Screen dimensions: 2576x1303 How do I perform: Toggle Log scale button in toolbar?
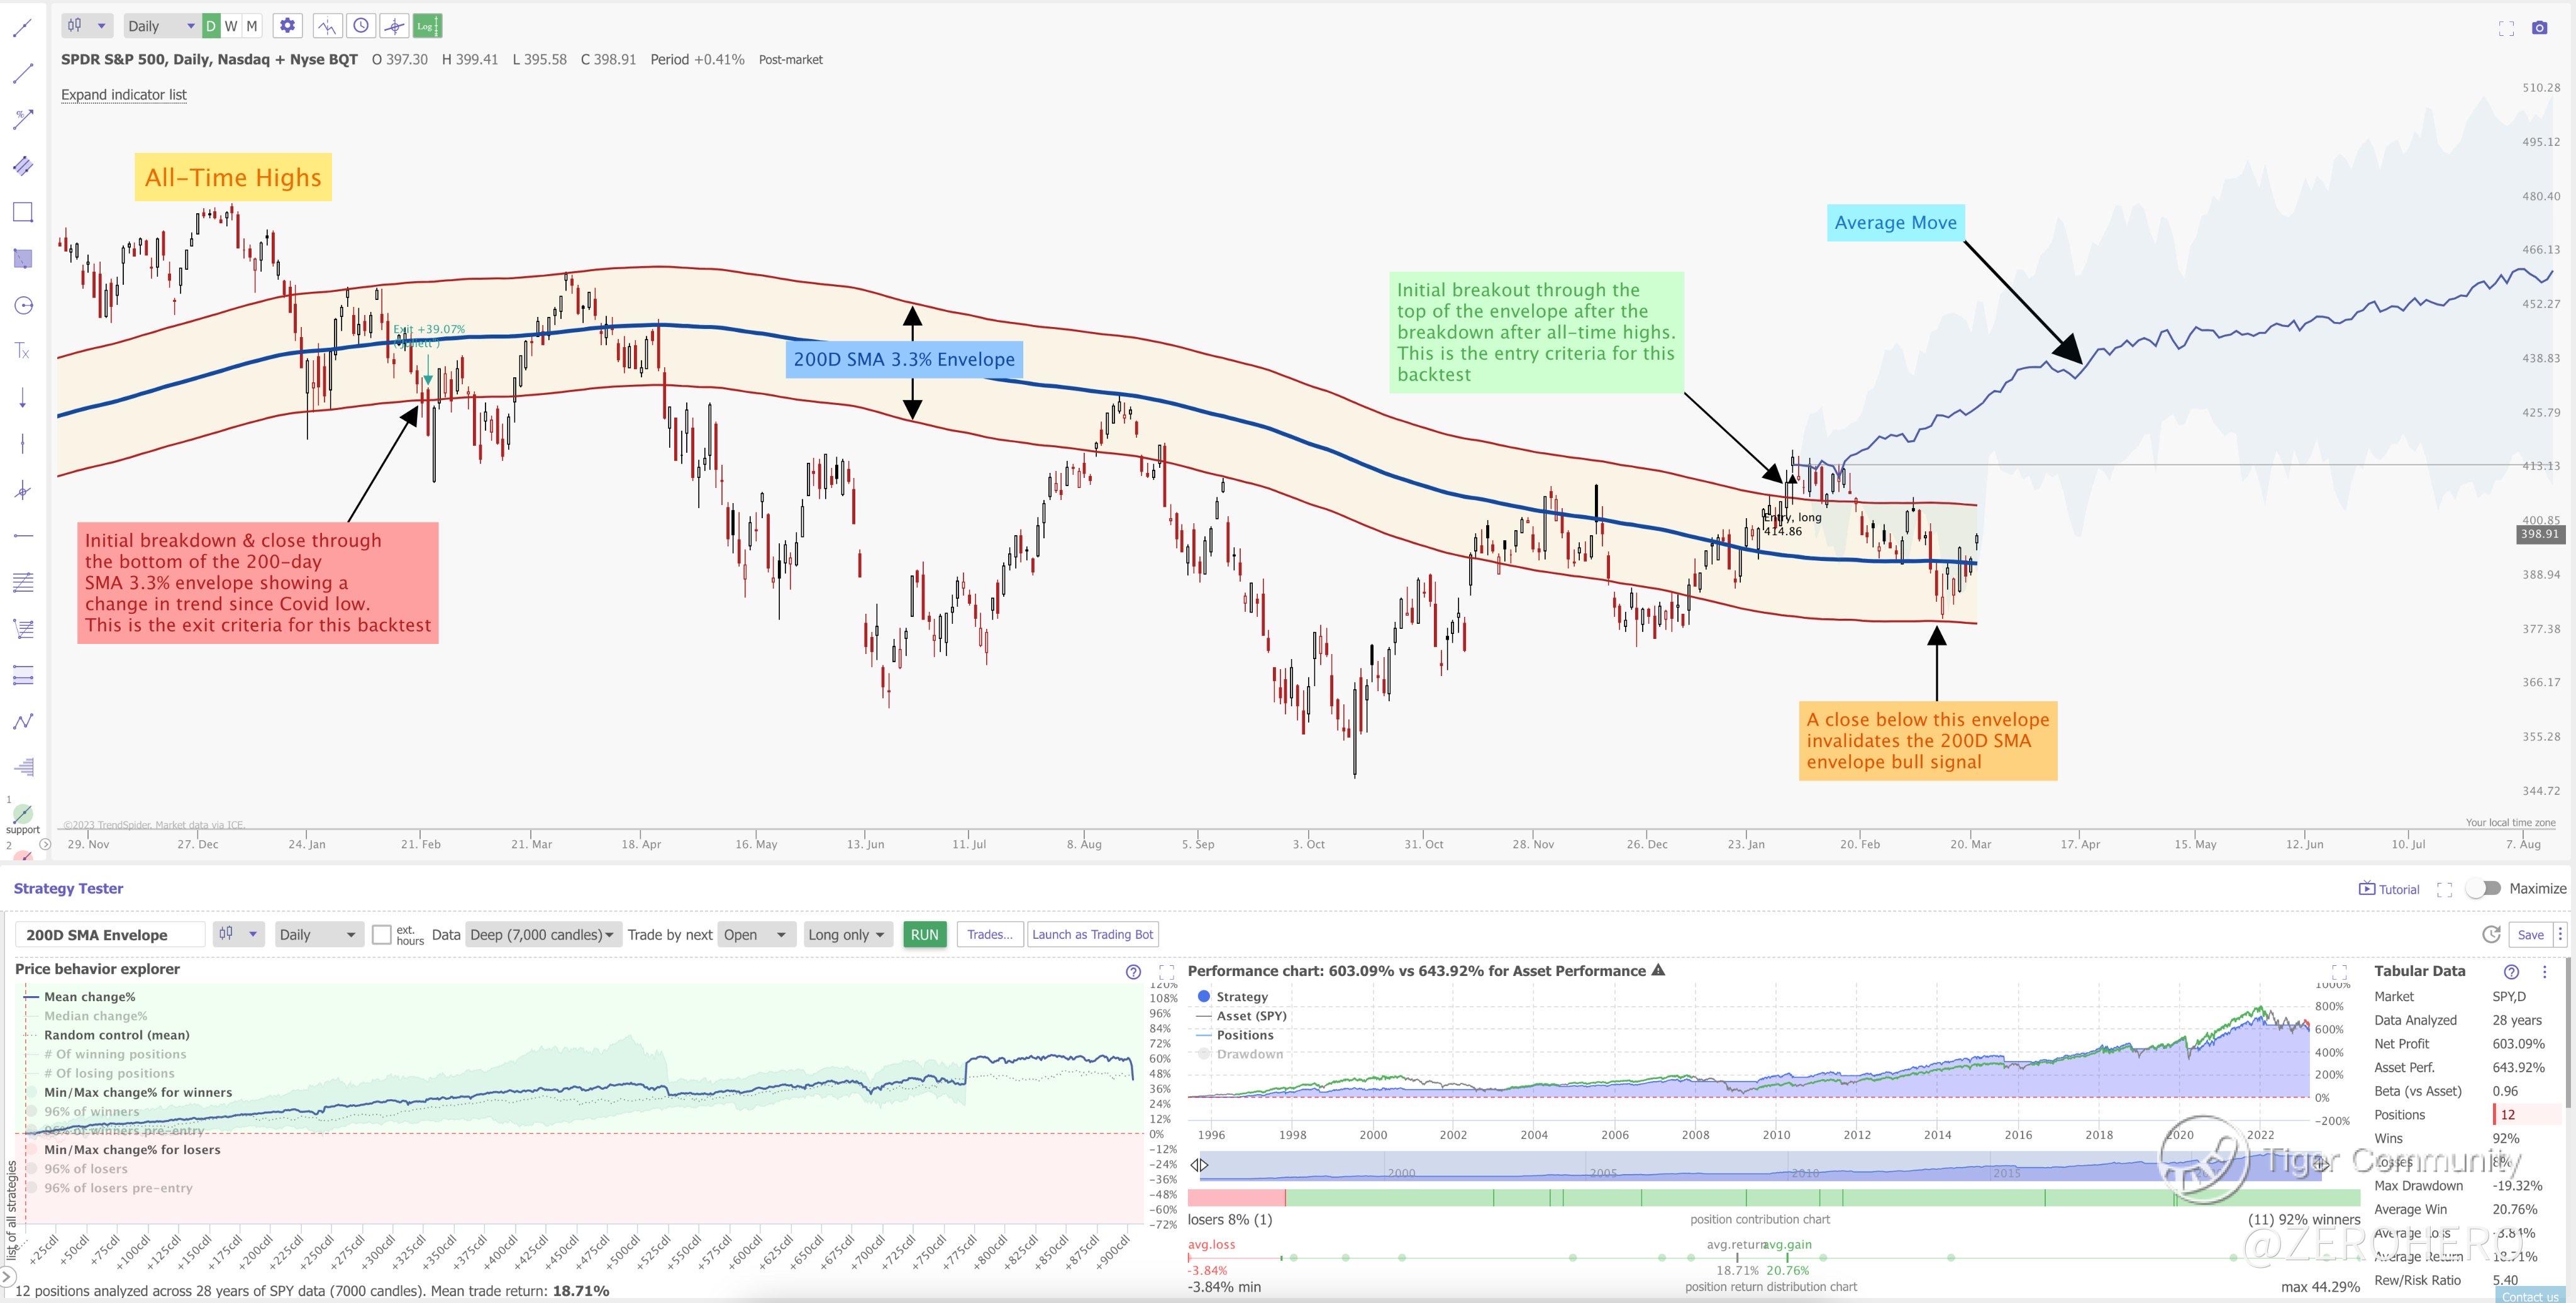[426, 26]
